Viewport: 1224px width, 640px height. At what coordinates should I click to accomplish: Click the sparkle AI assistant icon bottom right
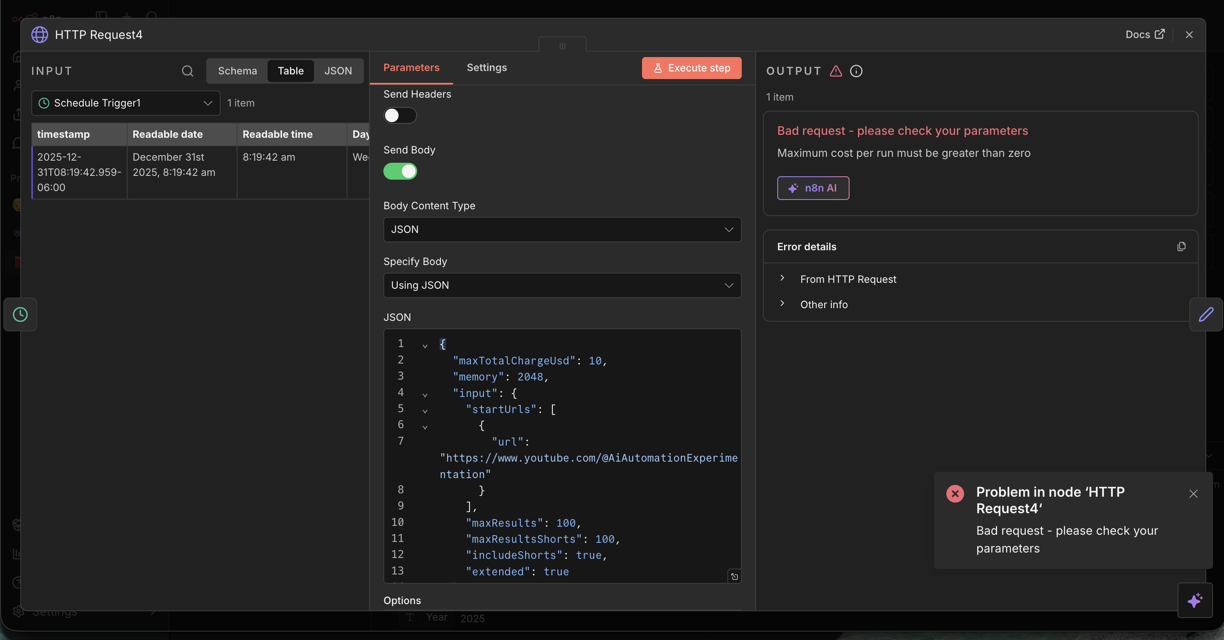click(x=1194, y=600)
